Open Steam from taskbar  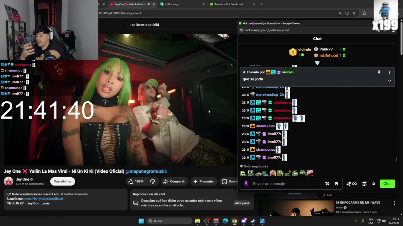pyautogui.click(x=253, y=221)
